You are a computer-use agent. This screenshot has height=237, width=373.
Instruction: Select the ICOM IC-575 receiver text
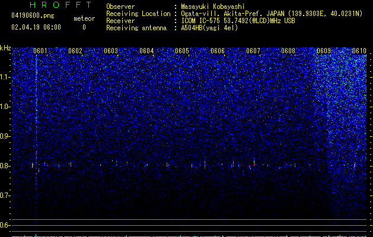pos(238,21)
